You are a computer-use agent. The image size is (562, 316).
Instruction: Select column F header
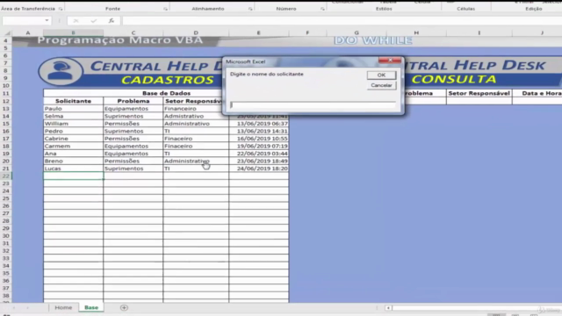307,33
